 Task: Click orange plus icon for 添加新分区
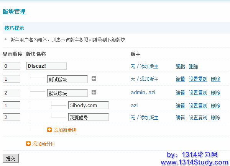[28, 144]
